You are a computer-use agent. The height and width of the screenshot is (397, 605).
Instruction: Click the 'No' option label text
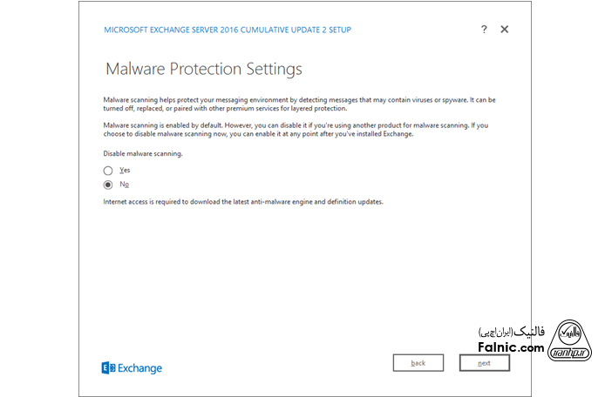point(124,185)
